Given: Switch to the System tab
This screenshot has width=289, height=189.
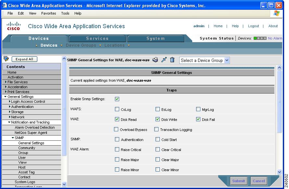Looking at the screenshot, I should point(156,39).
